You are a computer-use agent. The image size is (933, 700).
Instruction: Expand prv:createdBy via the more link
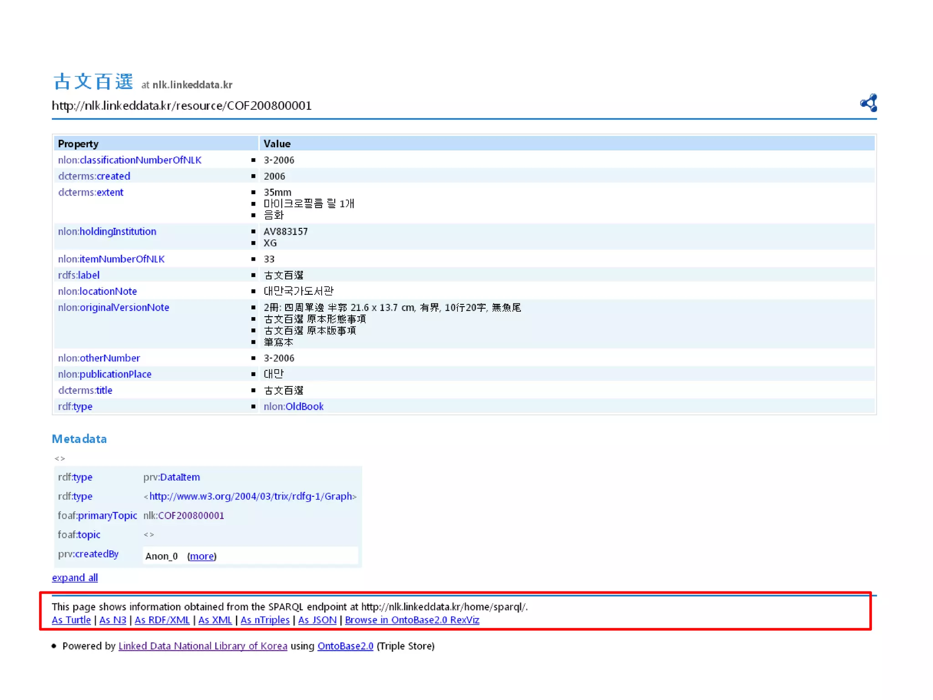pyautogui.click(x=201, y=556)
